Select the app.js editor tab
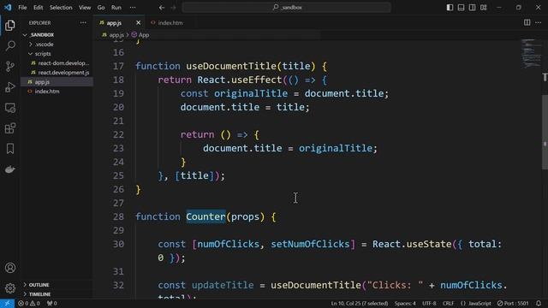 pyautogui.click(x=114, y=23)
